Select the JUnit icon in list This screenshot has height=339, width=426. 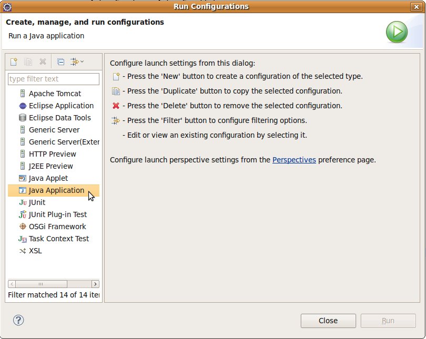23,202
